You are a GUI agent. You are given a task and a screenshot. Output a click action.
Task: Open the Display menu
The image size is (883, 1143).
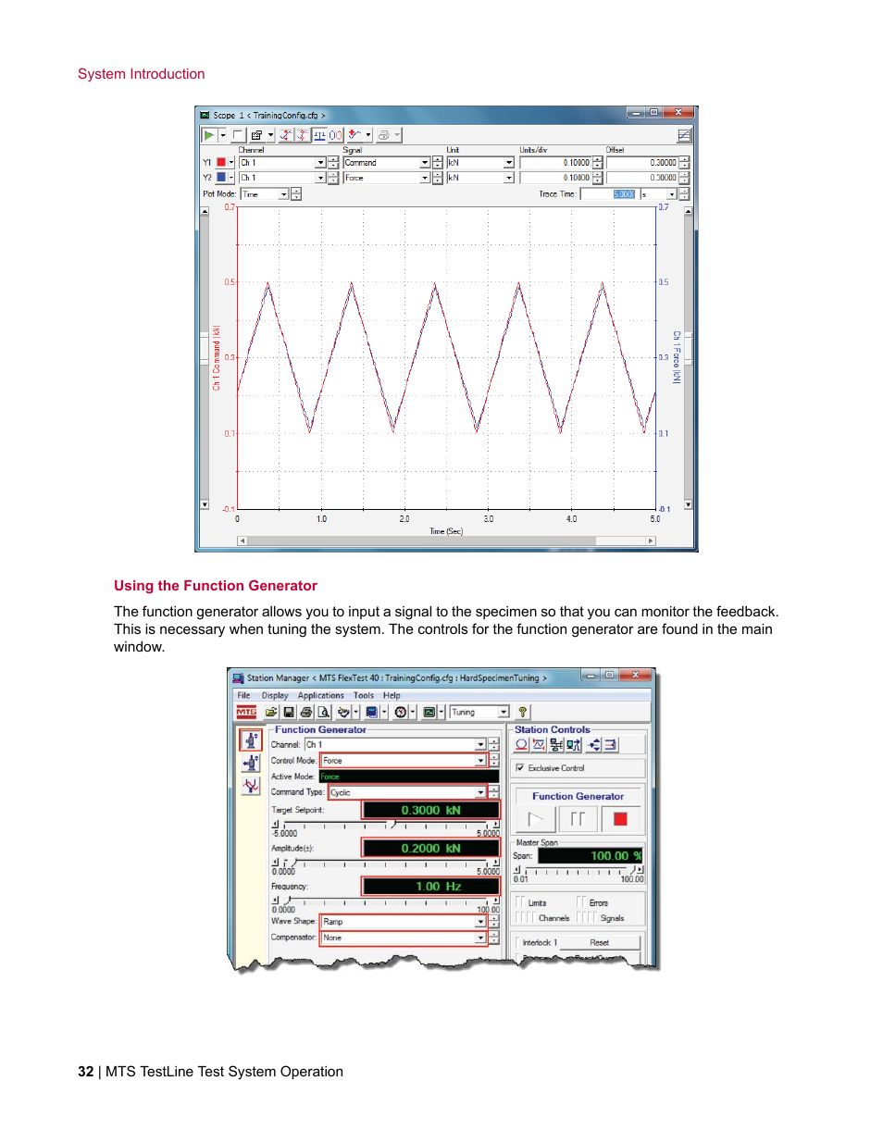275,695
